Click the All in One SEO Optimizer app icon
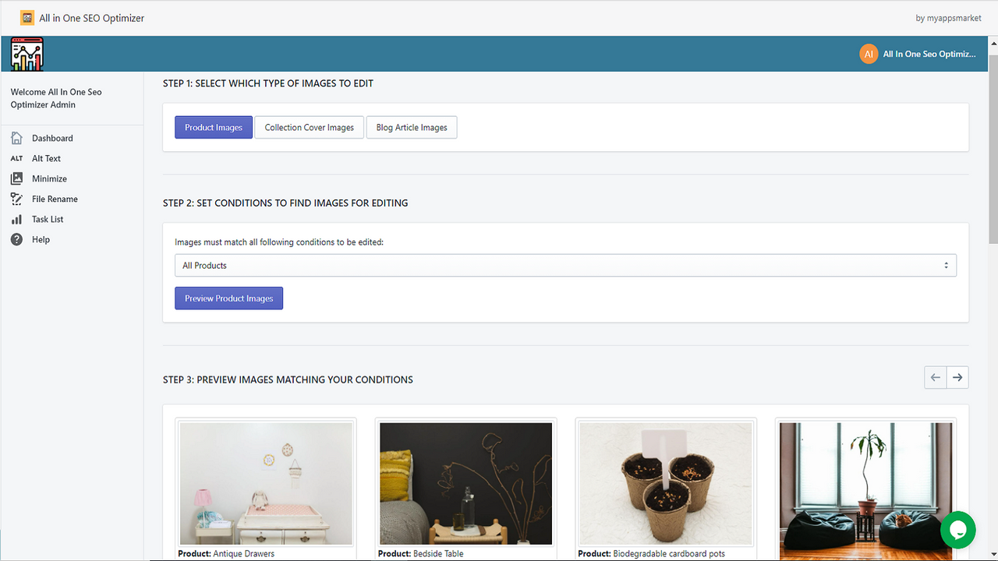 tap(27, 17)
